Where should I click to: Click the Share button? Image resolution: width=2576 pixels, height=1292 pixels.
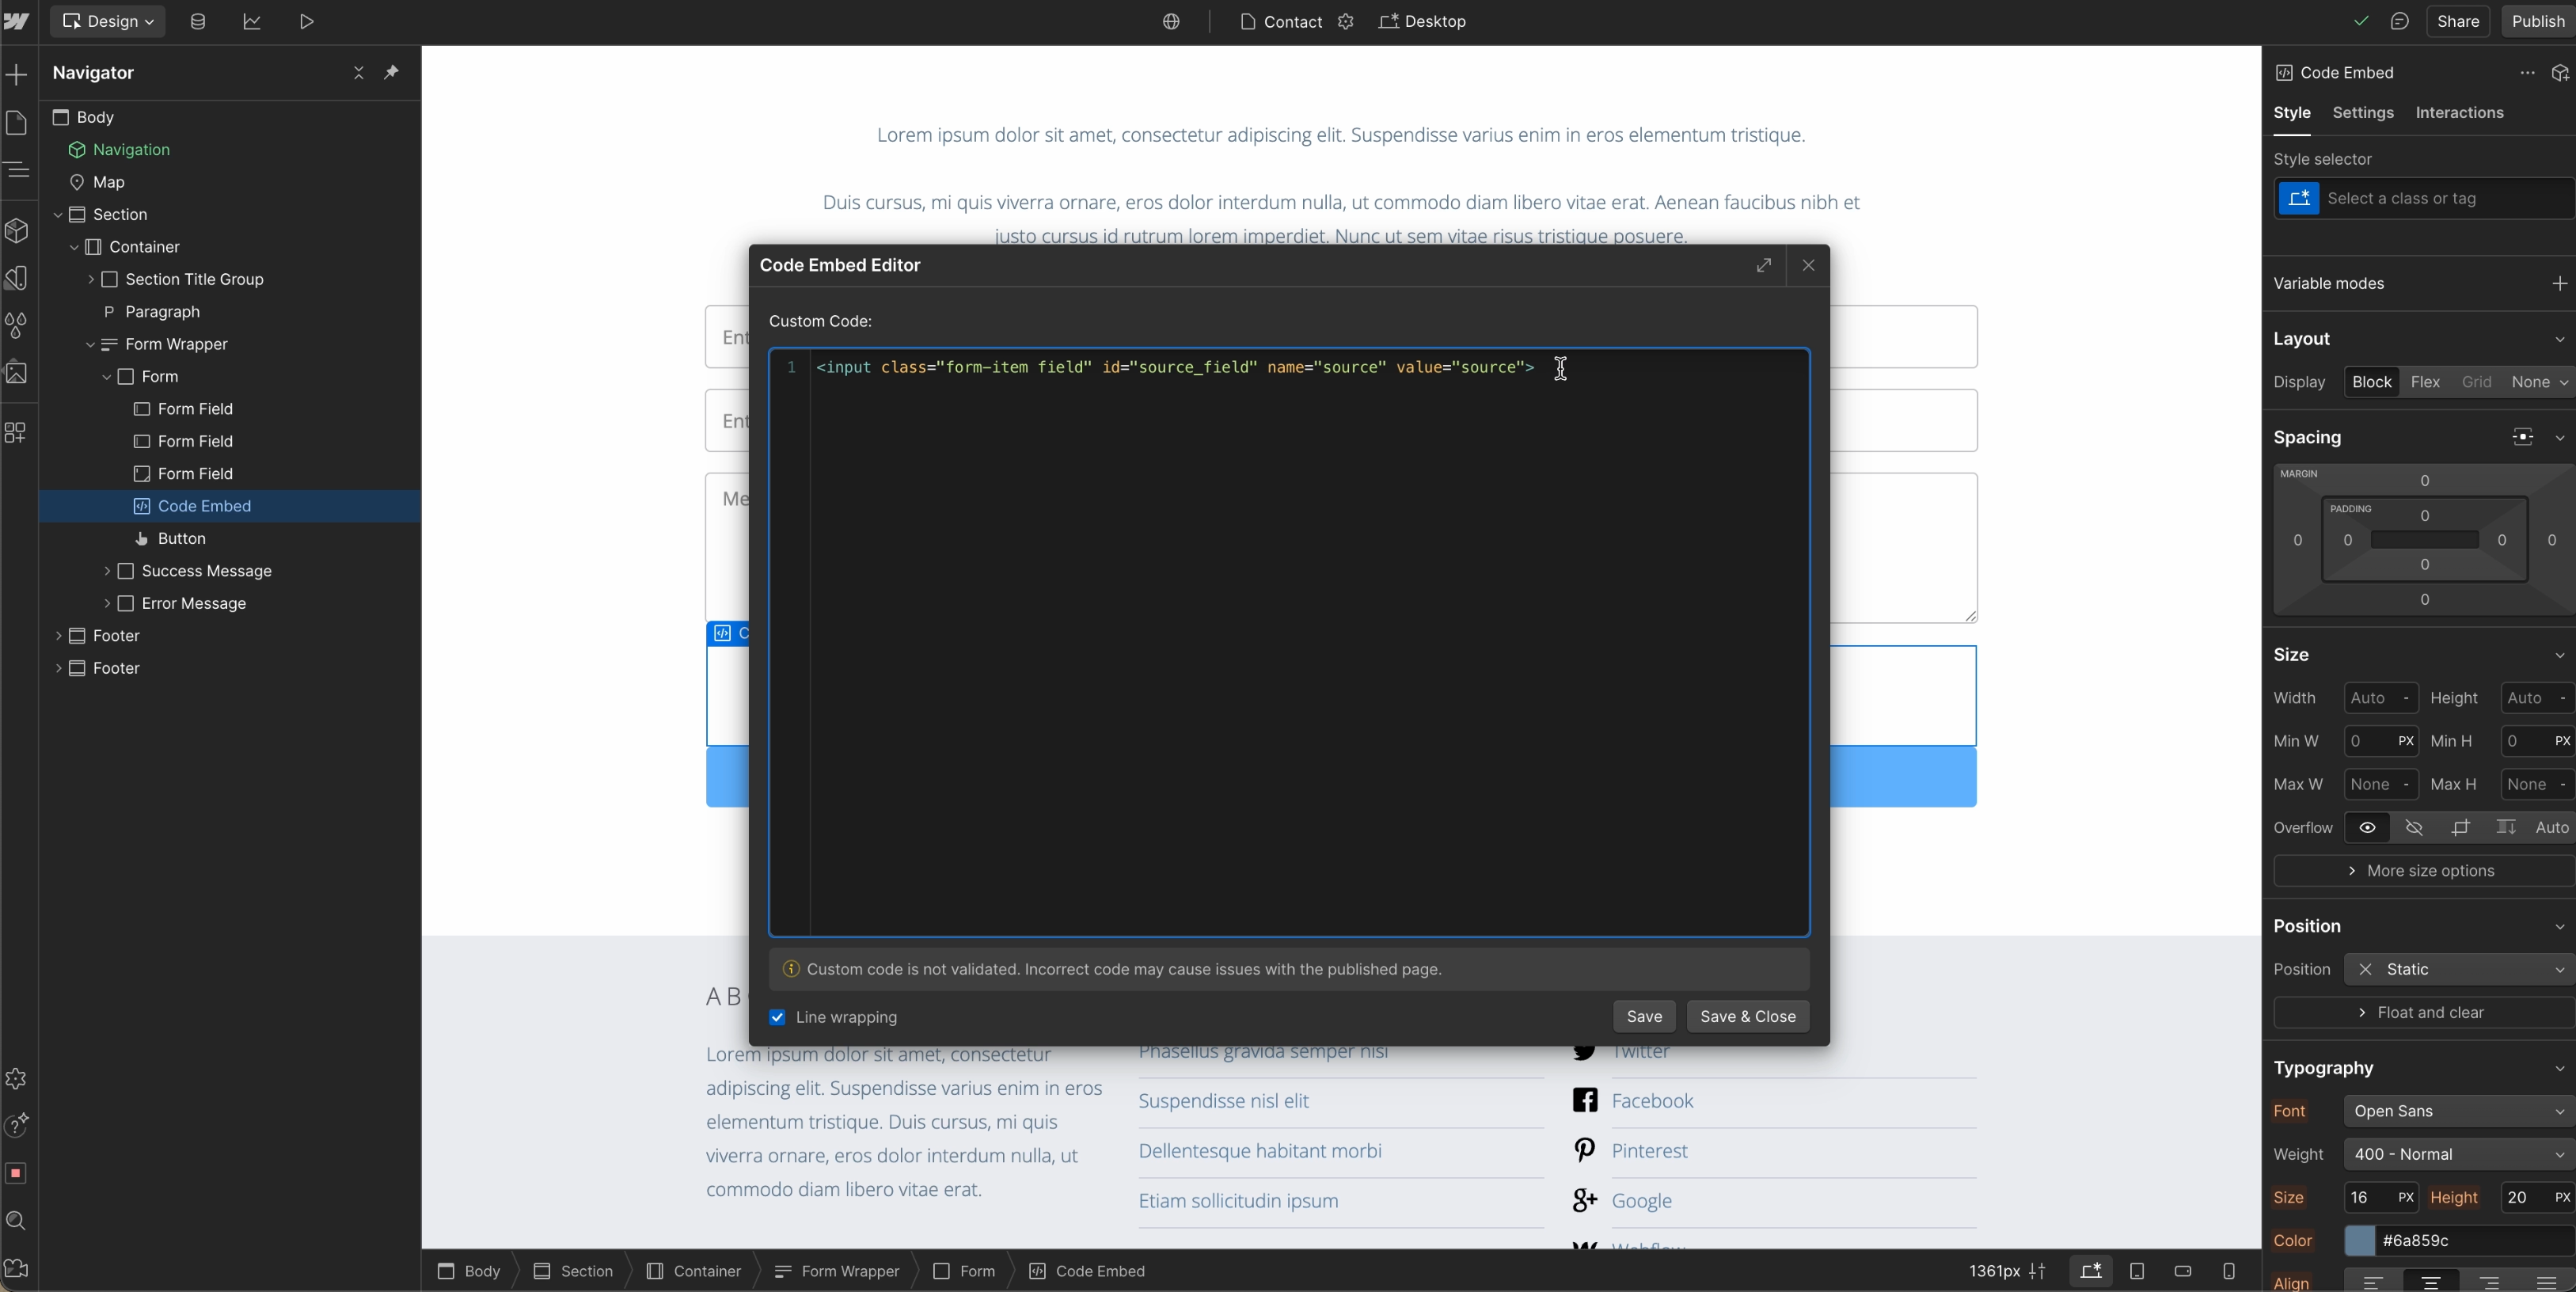pyautogui.click(x=2458, y=21)
